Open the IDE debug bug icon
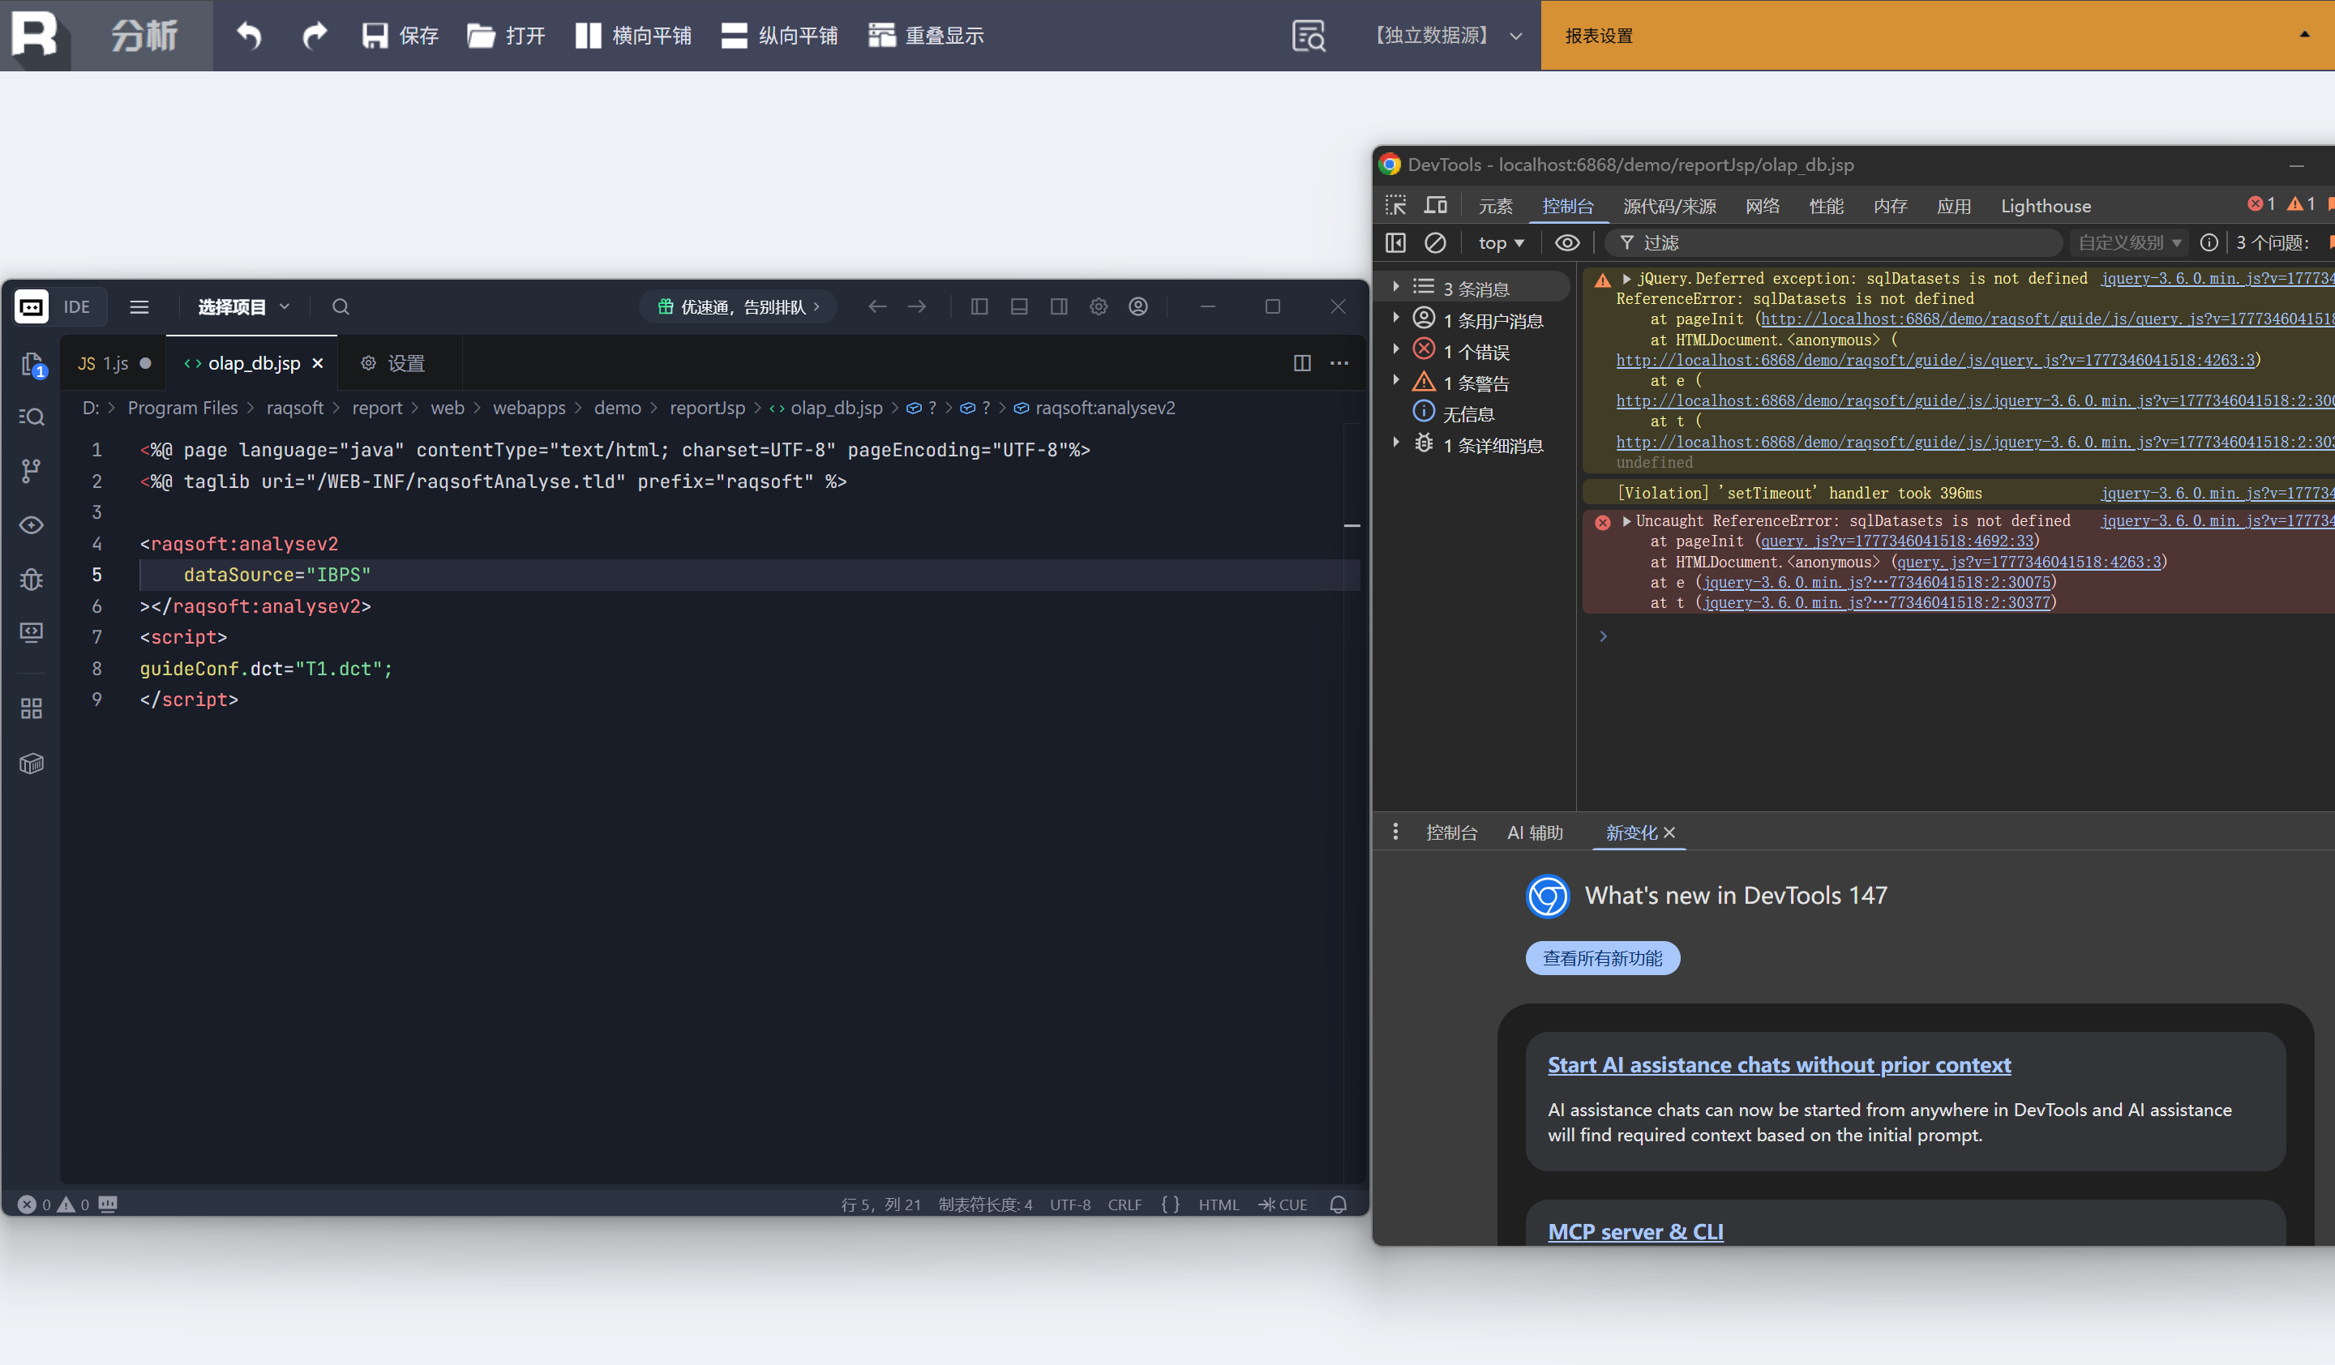2335x1365 pixels. (x=32, y=579)
